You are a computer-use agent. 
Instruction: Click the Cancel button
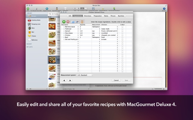116,80
